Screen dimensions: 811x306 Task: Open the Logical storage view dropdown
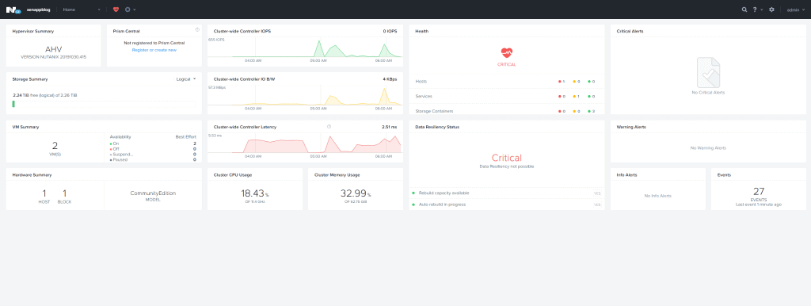[x=186, y=79]
